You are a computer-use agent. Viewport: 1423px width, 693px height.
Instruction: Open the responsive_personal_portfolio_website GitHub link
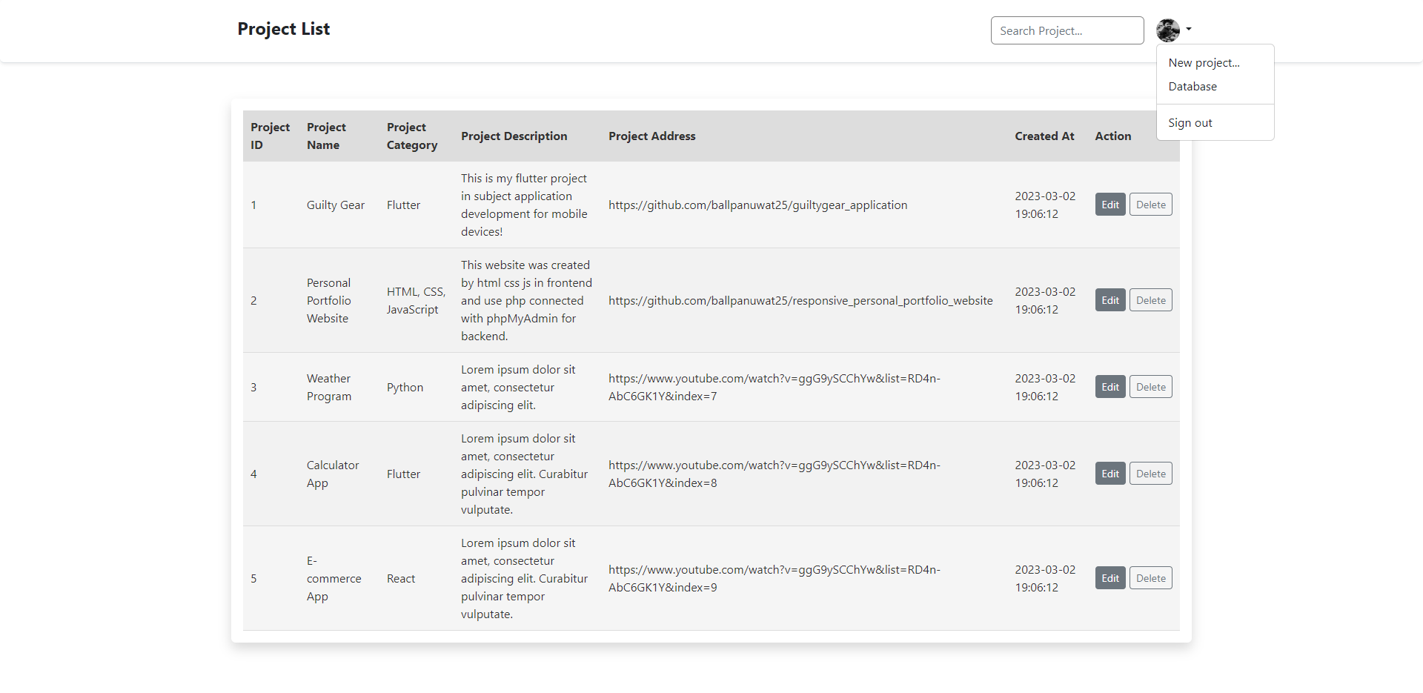pyautogui.click(x=800, y=300)
